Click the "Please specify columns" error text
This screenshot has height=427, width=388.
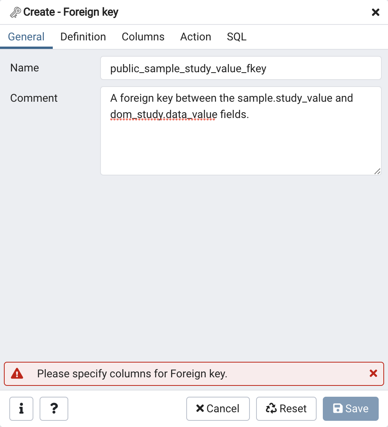(x=132, y=374)
